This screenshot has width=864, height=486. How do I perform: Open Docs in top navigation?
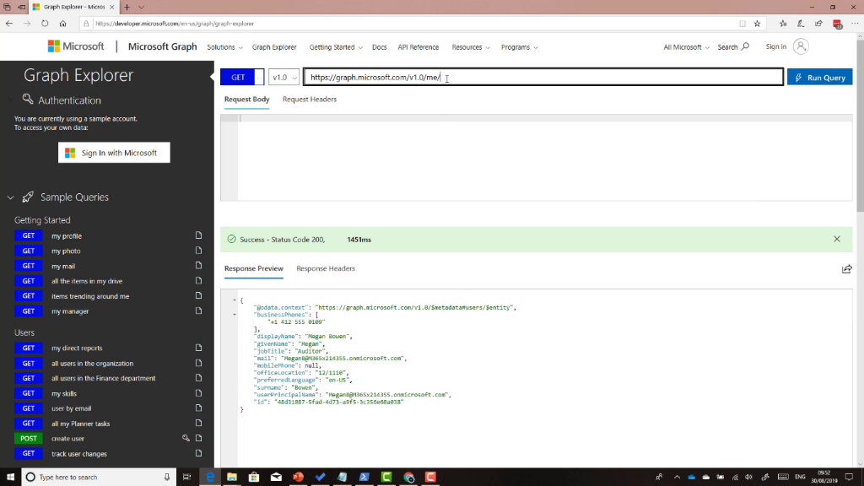[x=379, y=47]
